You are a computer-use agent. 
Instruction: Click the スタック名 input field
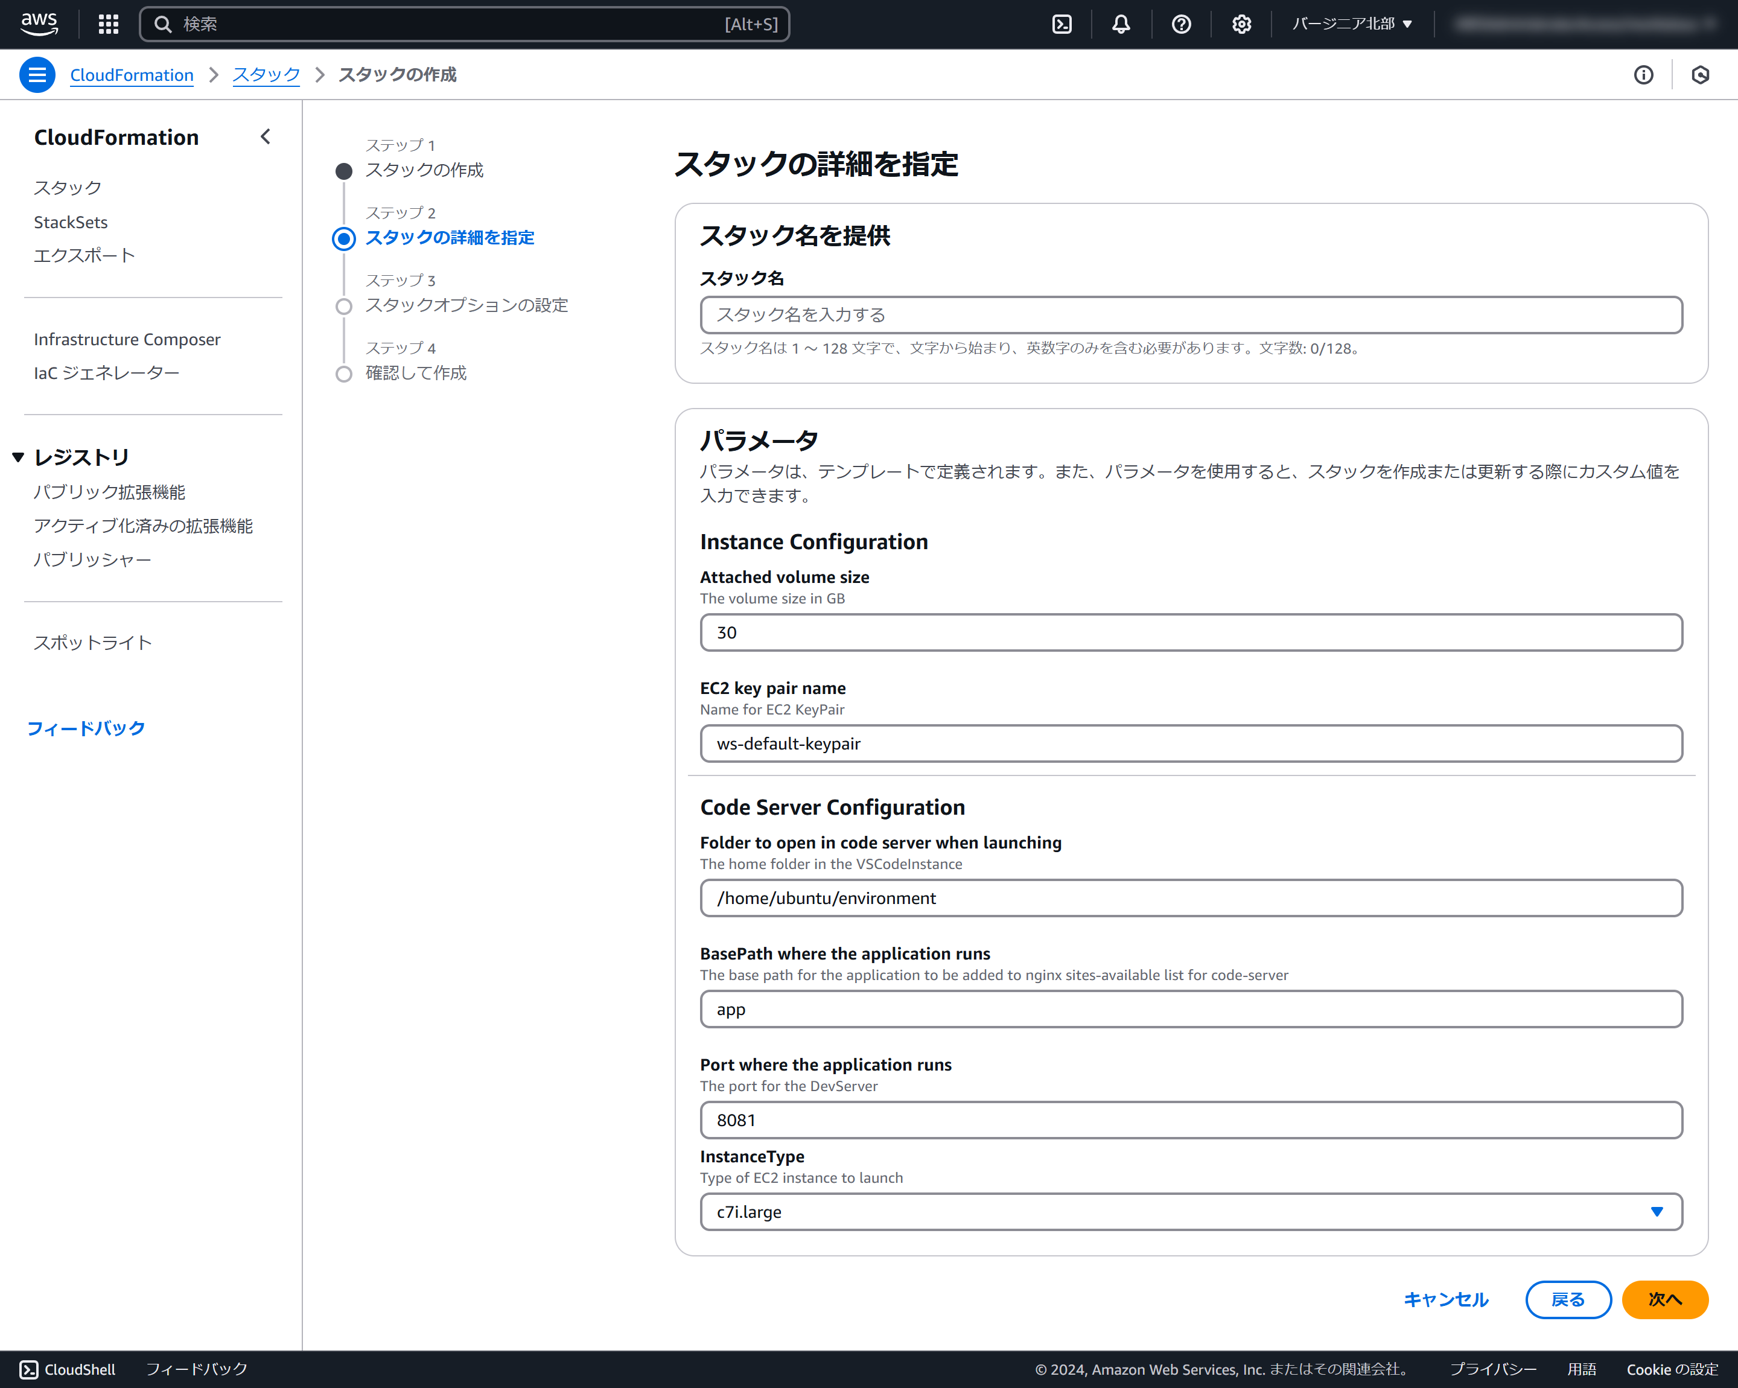tap(1191, 315)
